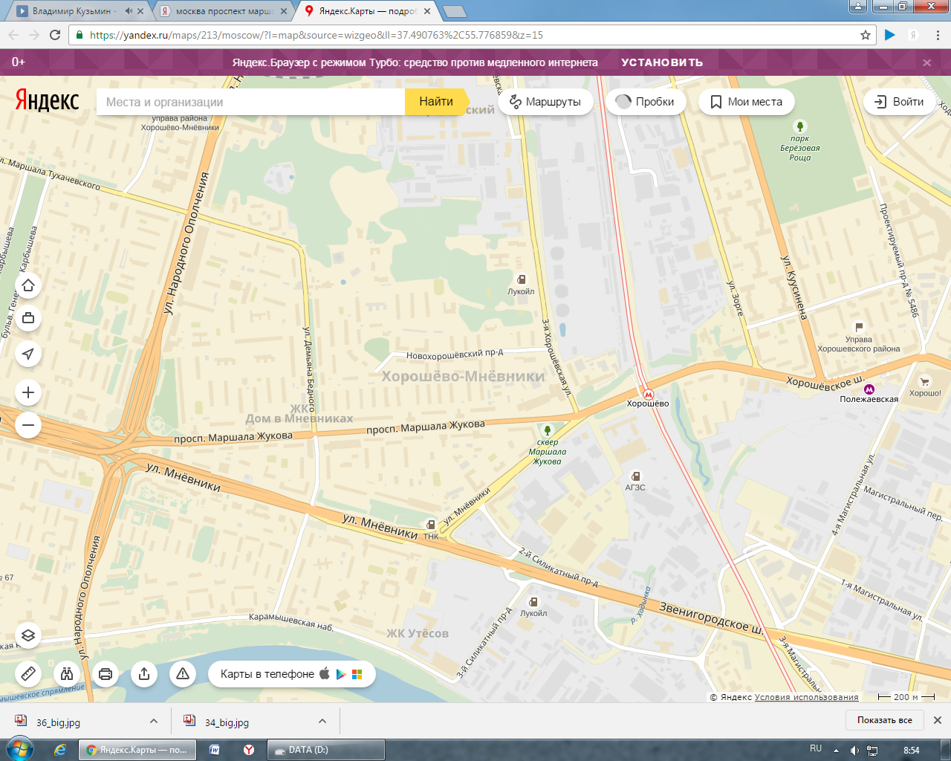The height and width of the screenshot is (761, 951).
Task: Click the Yandex extension icon in toolbar
Action: point(913,35)
